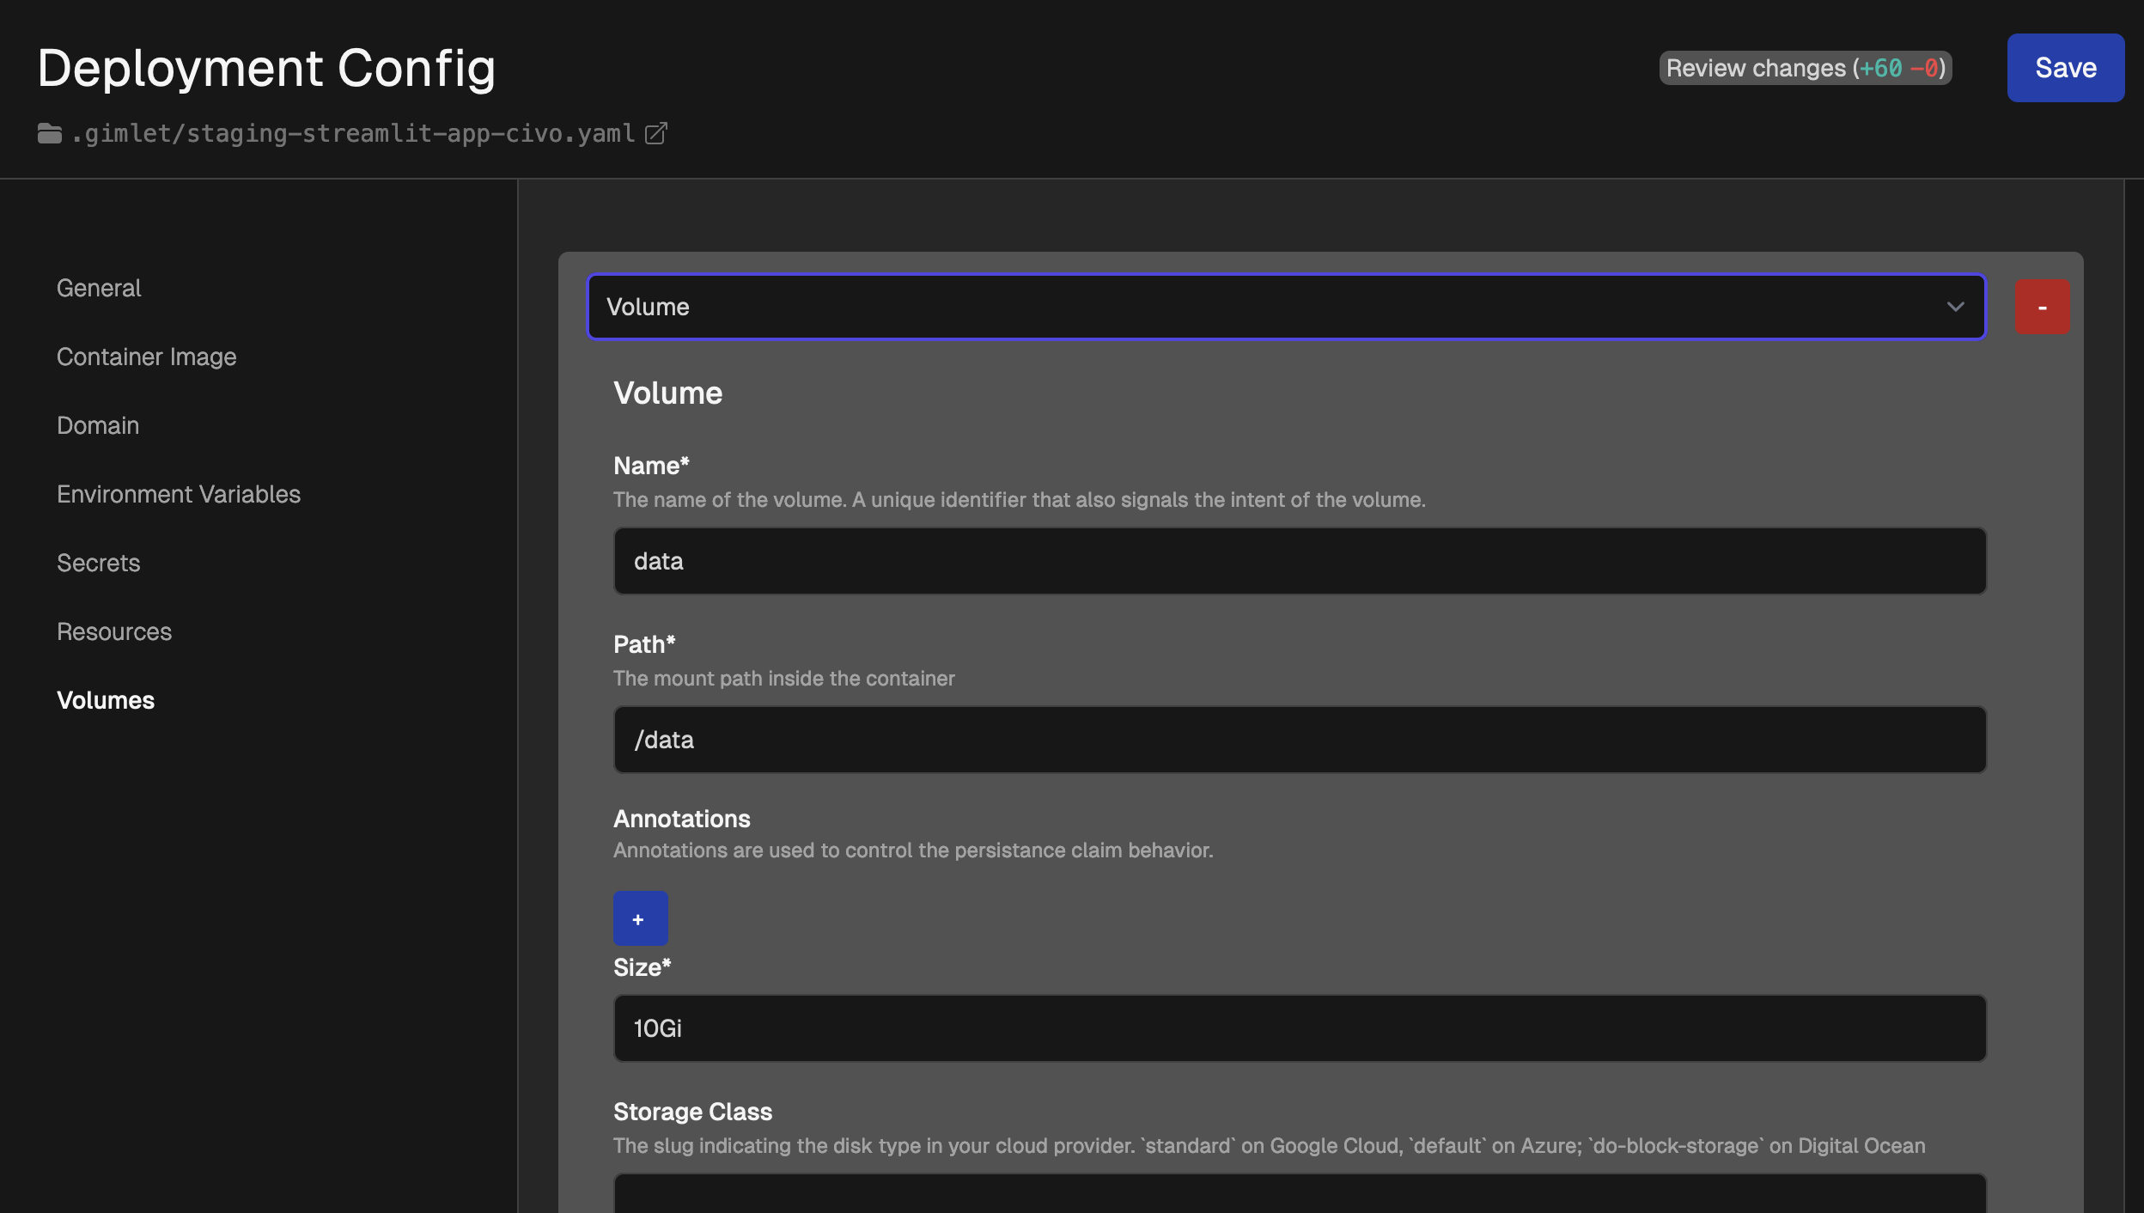Screen dimensions: 2144x1213
Task: Click the empty Storage Class input field
Action: pyautogui.click(x=1300, y=1193)
